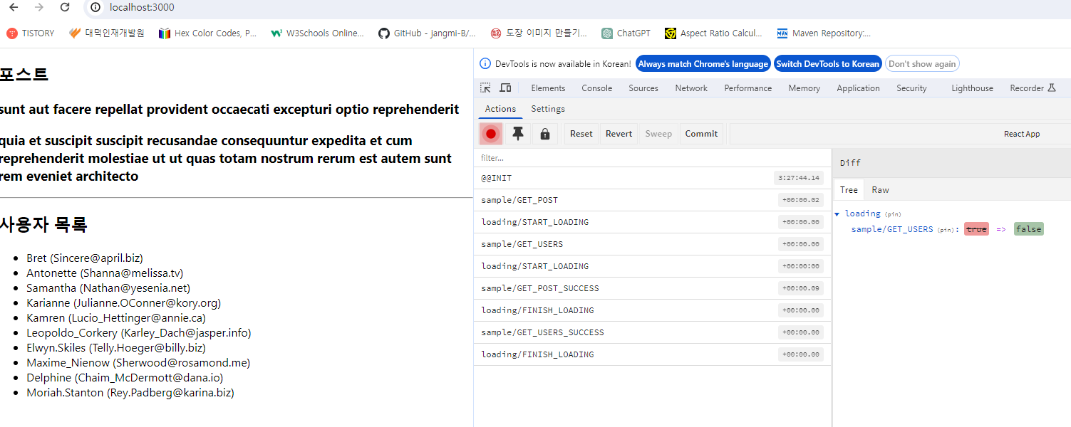Collapse the loading tree node

pos(837,213)
